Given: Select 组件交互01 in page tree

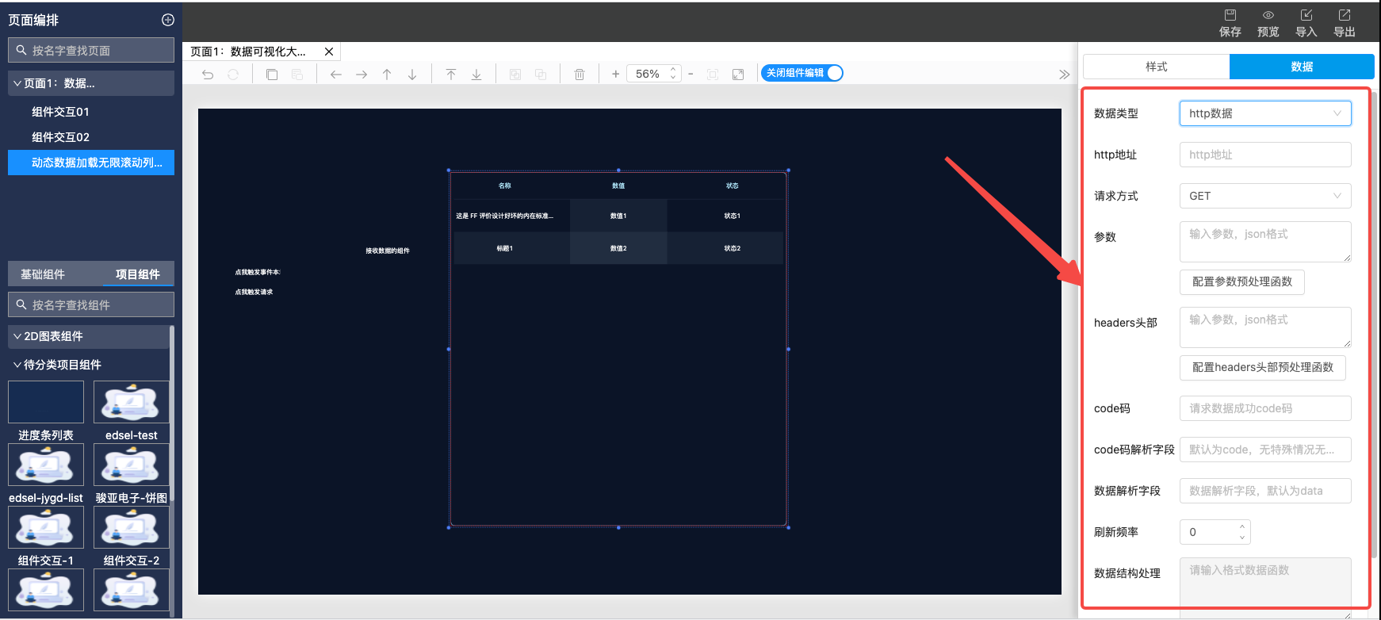Looking at the screenshot, I should [60, 112].
